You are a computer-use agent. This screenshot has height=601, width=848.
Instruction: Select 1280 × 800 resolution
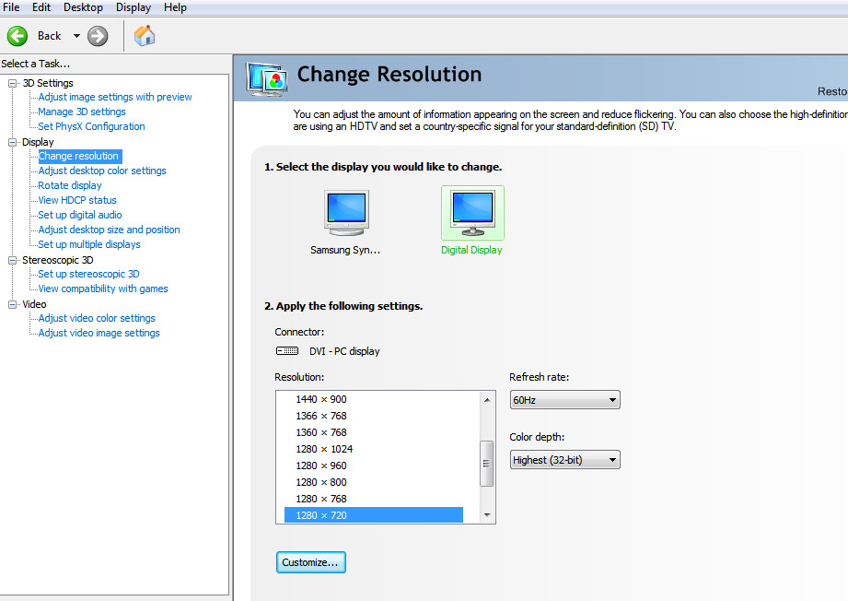pyautogui.click(x=321, y=482)
